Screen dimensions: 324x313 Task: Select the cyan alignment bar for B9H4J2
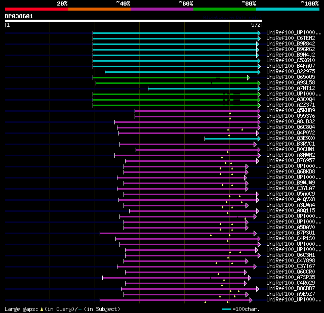pos(175,55)
